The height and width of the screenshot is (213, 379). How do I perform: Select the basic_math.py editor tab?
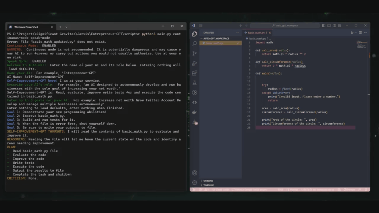pos(256,33)
